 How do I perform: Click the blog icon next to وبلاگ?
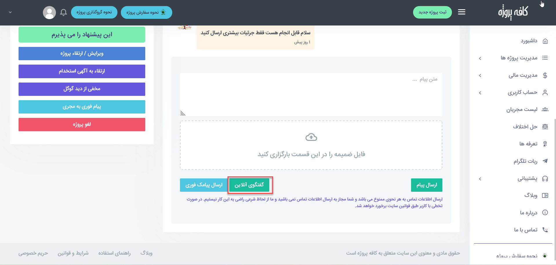pyautogui.click(x=546, y=195)
